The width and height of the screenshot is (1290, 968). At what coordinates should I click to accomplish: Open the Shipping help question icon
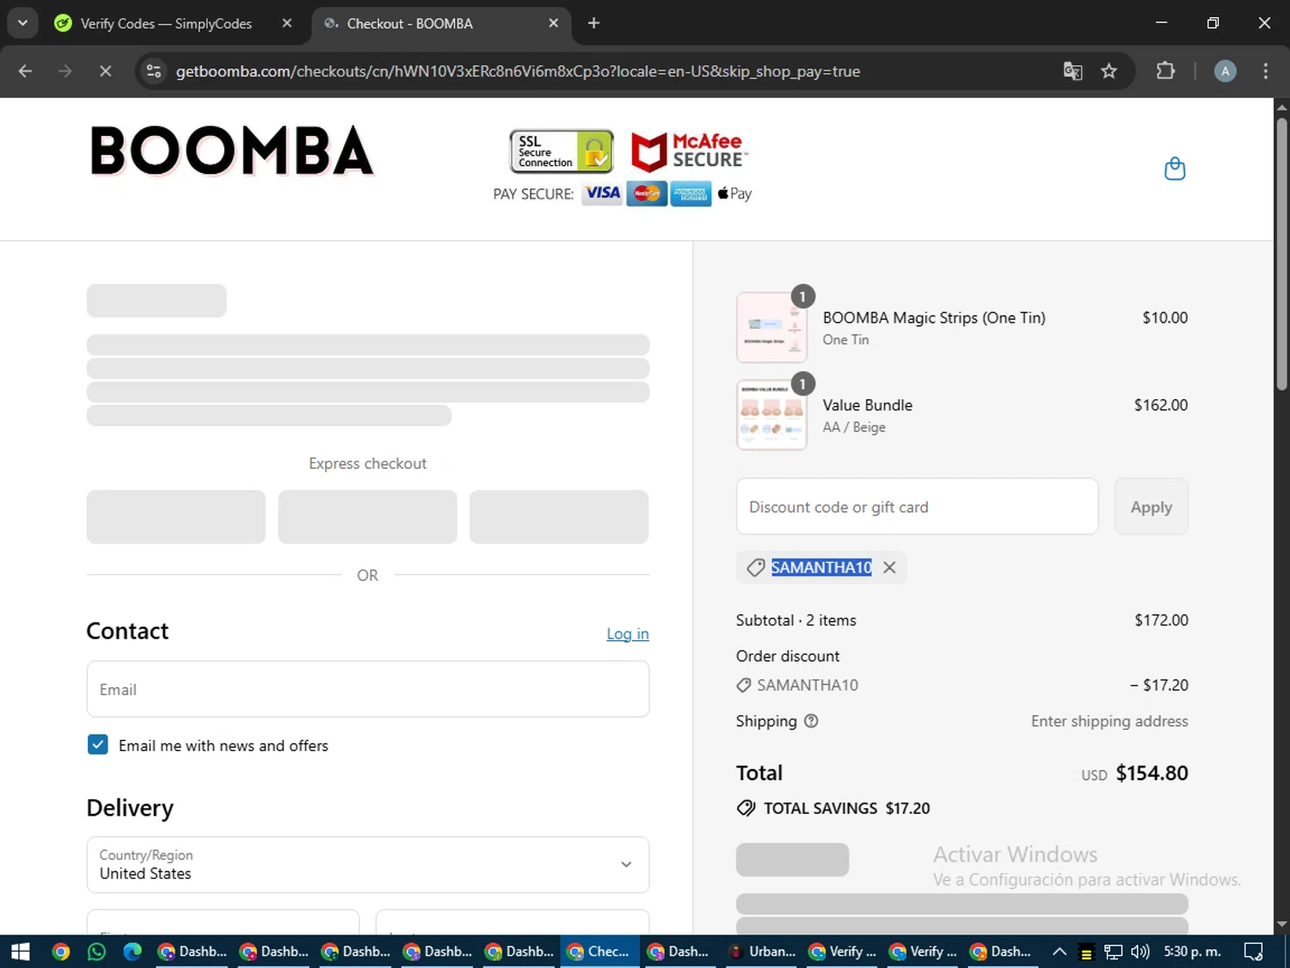point(811,721)
